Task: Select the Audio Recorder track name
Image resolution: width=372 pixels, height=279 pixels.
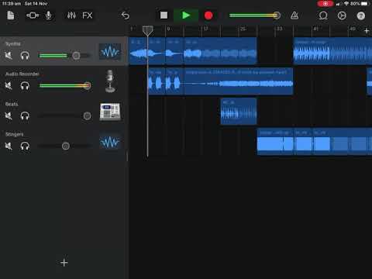Action: pos(22,74)
